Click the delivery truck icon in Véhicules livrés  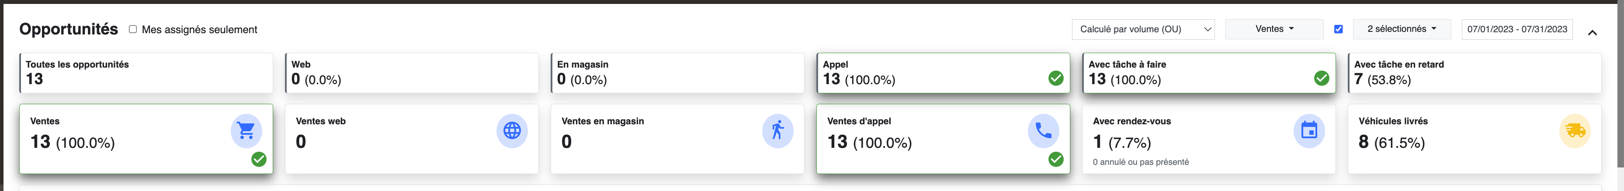1575,131
